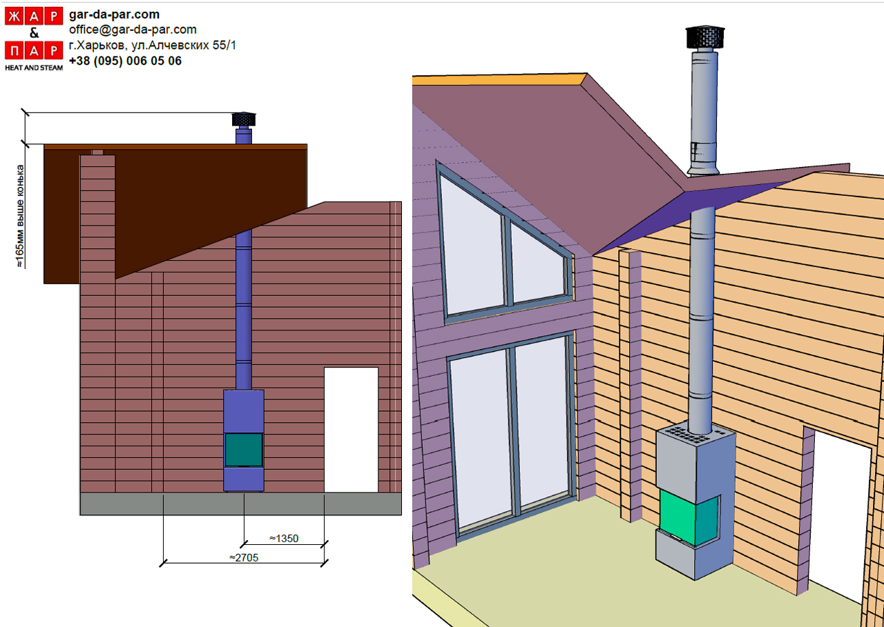
Task: Open the gar-da-par.com website link
Action: coord(114,14)
